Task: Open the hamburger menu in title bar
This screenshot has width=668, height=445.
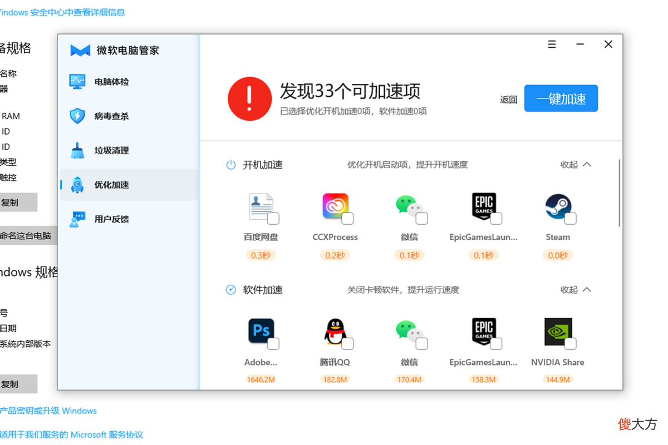Action: click(552, 44)
